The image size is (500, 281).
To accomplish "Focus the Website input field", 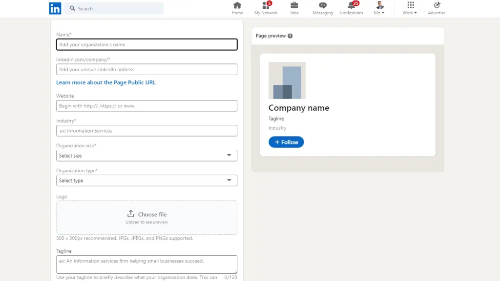I will click(146, 106).
